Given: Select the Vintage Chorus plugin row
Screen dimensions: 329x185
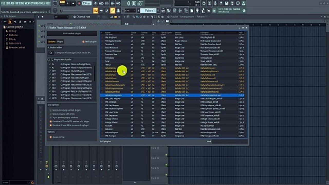Looking at the screenshot, I should [172, 119].
